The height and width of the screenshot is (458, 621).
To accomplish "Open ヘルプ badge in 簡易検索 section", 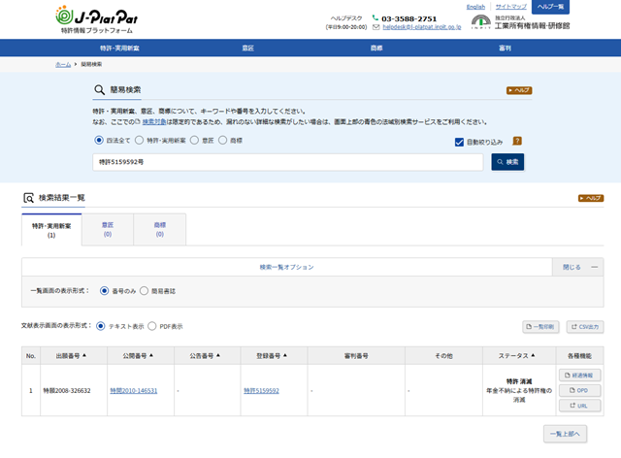I will click(x=519, y=90).
